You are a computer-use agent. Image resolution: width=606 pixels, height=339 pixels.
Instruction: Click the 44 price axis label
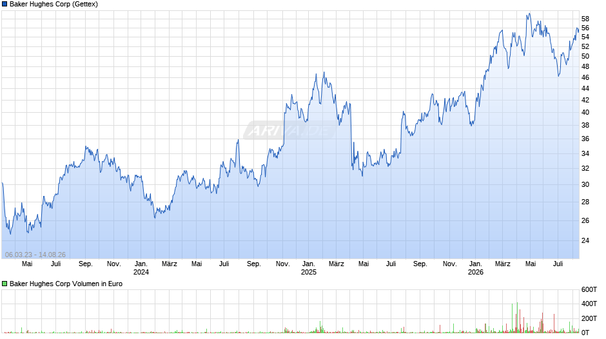585,88
